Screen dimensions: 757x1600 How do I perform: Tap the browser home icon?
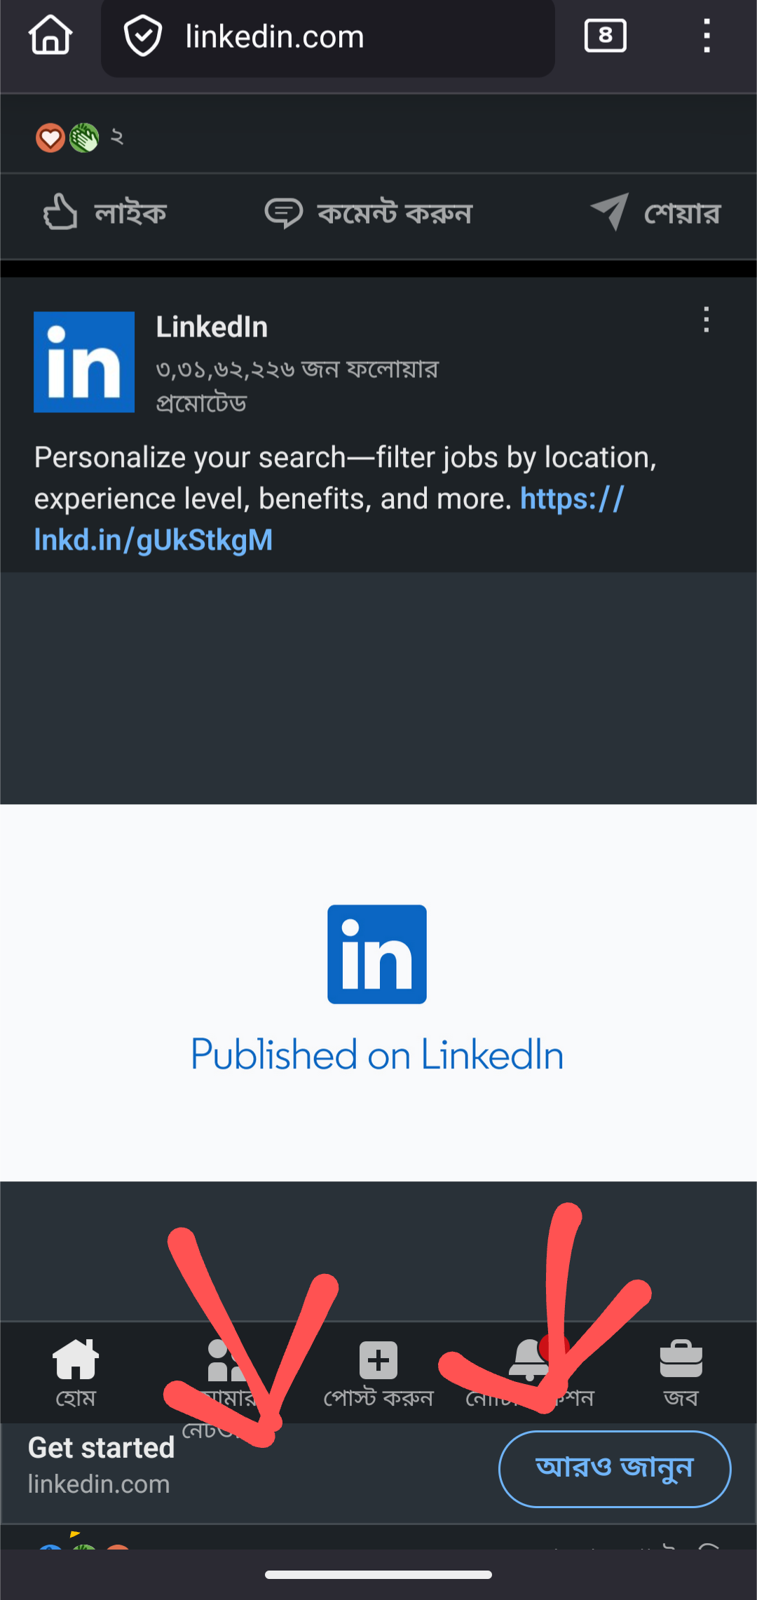pyautogui.click(x=50, y=36)
